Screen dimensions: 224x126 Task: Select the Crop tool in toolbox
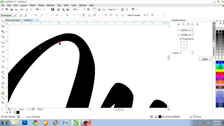click(2, 31)
